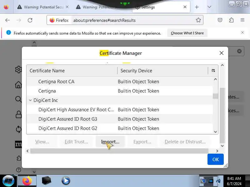Image resolution: width=250 pixels, height=187 pixels.
Task: Collapse the DigiCert Inc group
Action: [30, 100]
